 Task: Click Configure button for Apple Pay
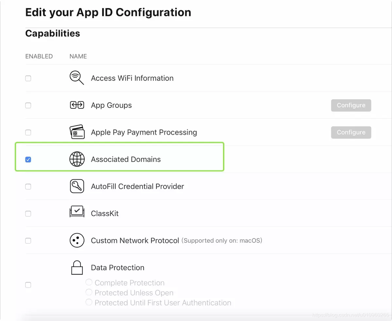351,132
